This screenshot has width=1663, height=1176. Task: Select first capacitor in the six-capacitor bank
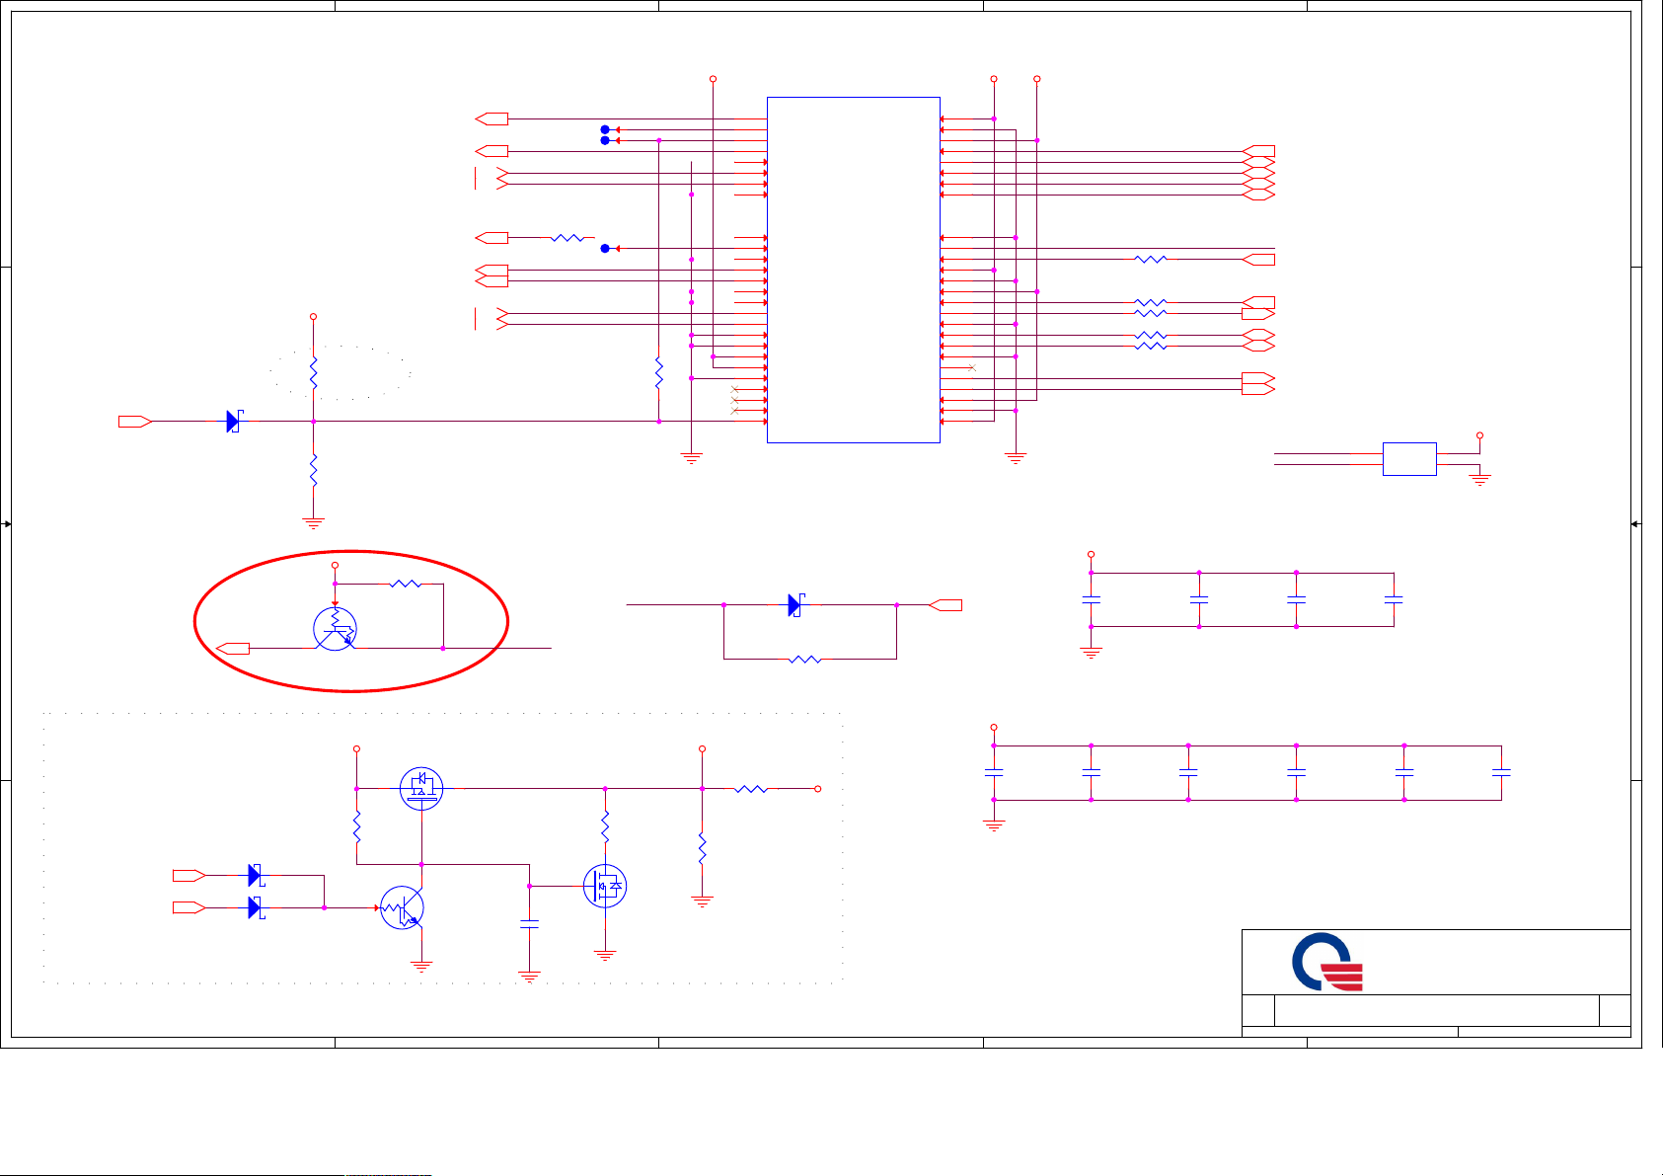tap(994, 772)
